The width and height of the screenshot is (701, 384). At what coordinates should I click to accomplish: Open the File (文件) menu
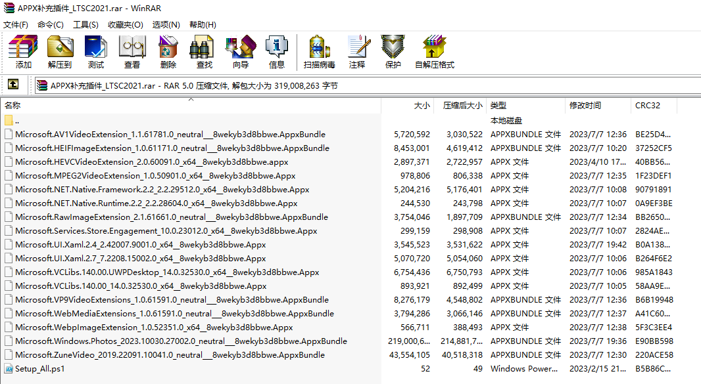pos(16,24)
